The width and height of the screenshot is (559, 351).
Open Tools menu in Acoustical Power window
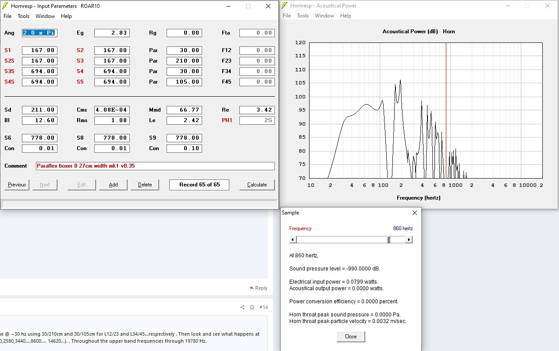point(303,16)
